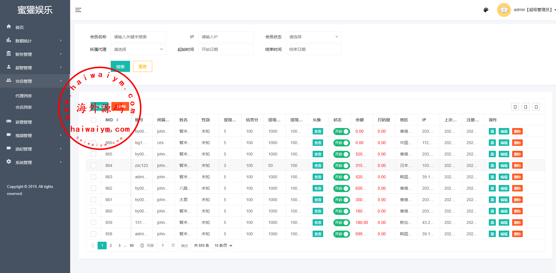Tick the select-all checkbox in table header
Screen dimensions: 556x273
pos(93,120)
